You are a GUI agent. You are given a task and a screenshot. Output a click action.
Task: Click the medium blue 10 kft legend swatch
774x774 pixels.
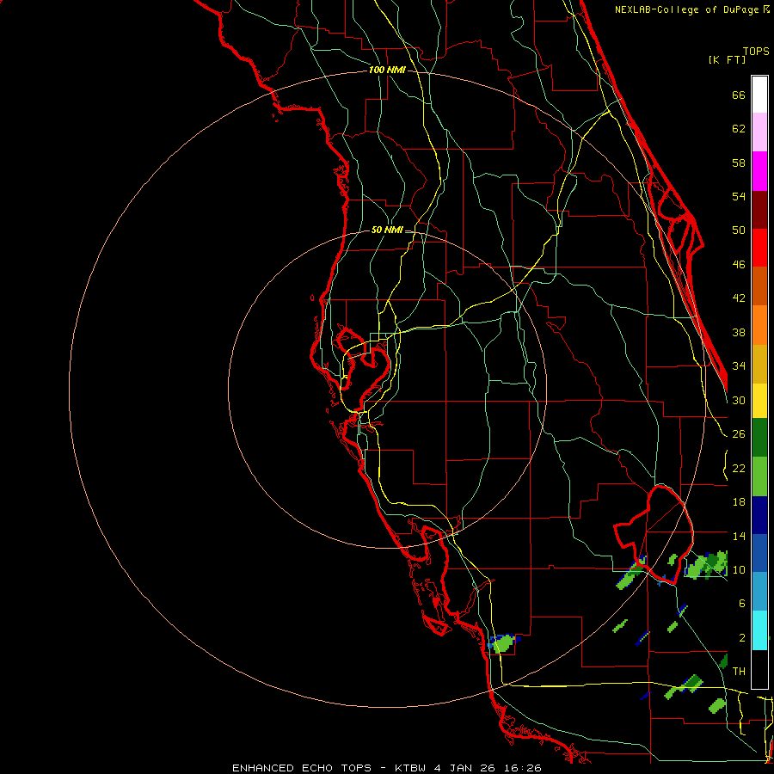[759, 552]
